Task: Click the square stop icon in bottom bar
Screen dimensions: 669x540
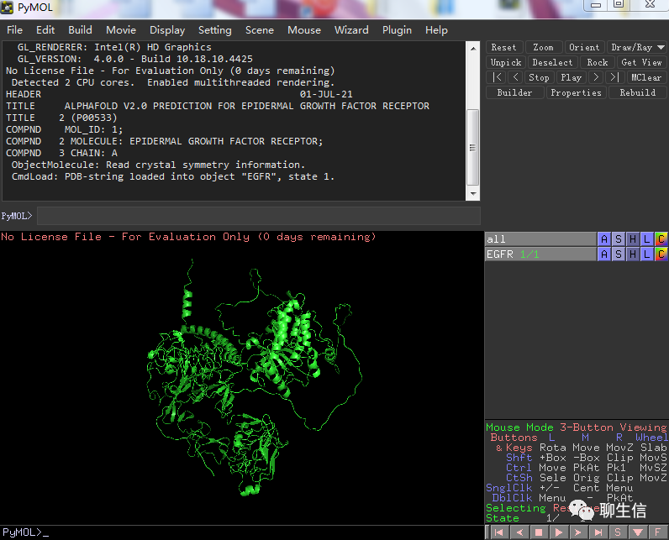Action: tap(539, 532)
